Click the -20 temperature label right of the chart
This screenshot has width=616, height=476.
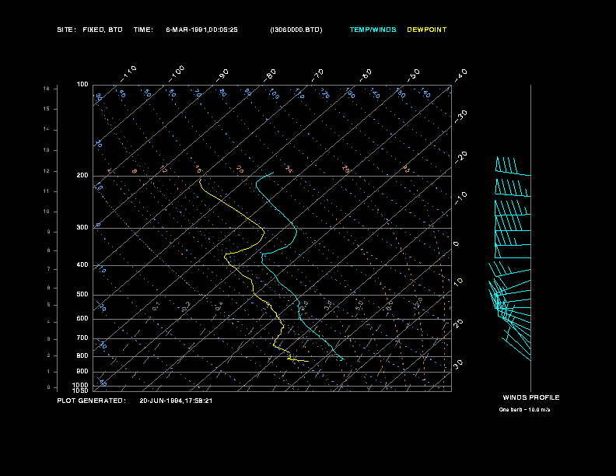461,157
